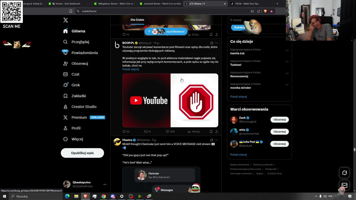Open options for Tuskowi trend
This screenshot has height=200, width=356.
pyautogui.click(x=287, y=62)
